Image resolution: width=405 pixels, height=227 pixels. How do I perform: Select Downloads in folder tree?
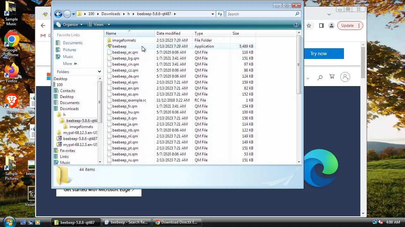point(69,109)
